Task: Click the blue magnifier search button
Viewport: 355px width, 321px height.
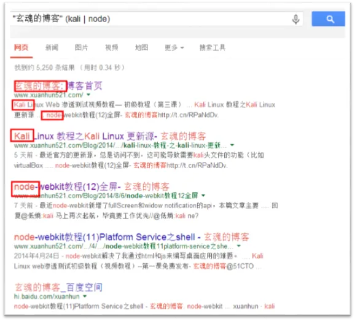Action: click(x=329, y=19)
